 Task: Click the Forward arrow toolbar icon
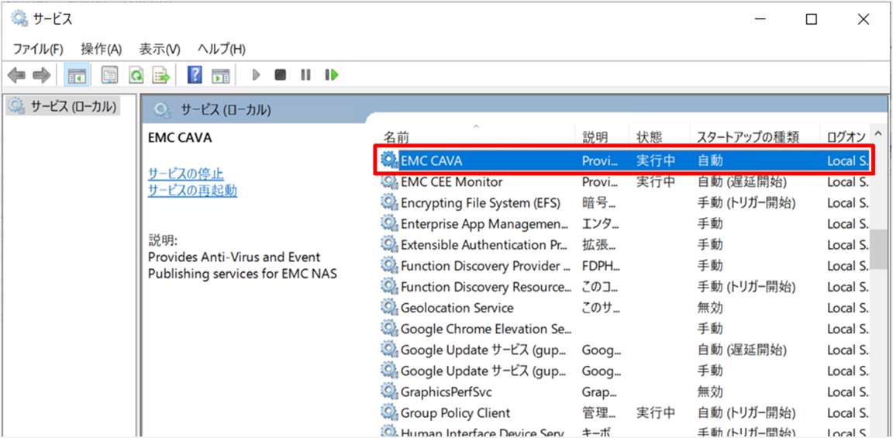point(42,74)
